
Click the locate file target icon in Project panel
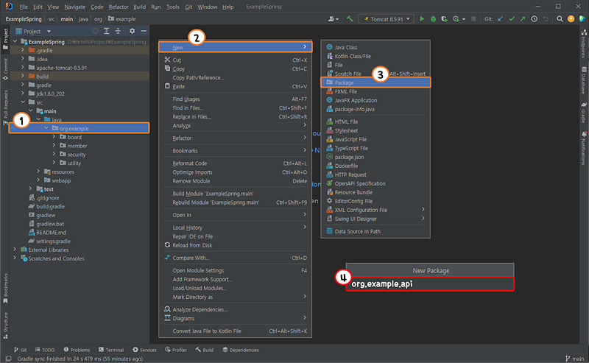(x=96, y=31)
